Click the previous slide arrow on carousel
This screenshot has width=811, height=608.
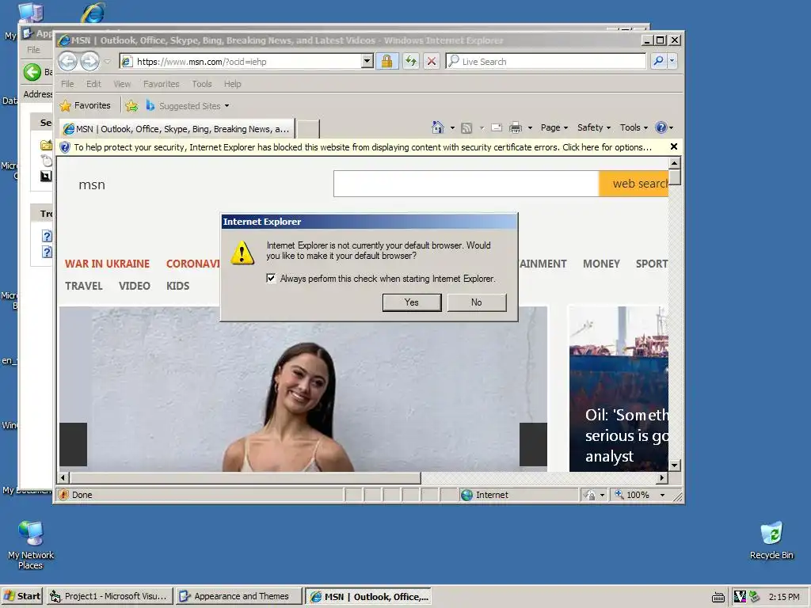pos(73,445)
